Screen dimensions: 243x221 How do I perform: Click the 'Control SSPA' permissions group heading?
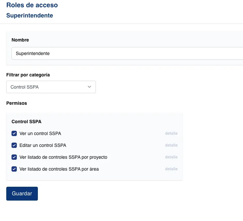(x=26, y=122)
